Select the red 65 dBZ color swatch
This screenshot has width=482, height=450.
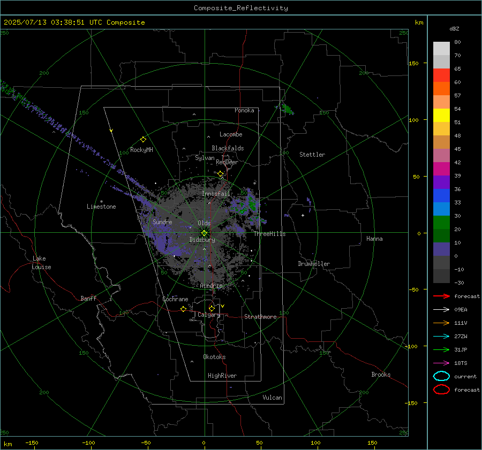point(441,75)
